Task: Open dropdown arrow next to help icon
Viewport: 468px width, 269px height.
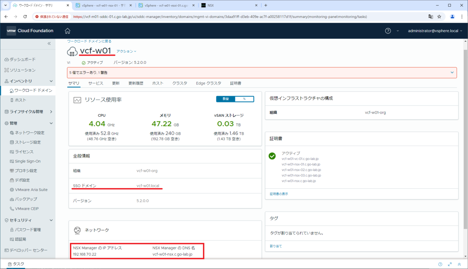Action: [398, 31]
